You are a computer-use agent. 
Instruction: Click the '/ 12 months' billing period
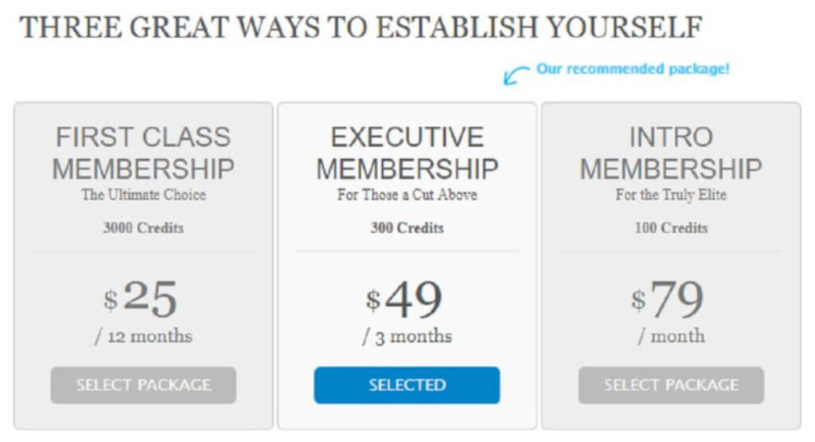point(143,336)
